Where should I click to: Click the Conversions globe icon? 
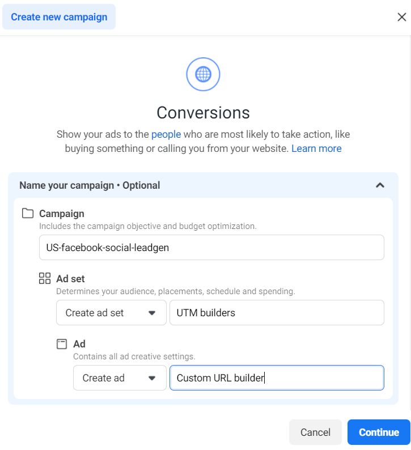click(x=203, y=74)
